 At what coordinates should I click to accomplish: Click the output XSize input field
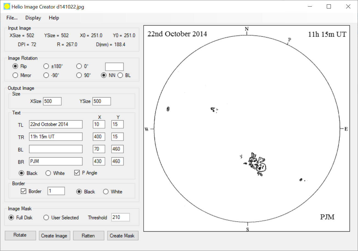point(52,101)
